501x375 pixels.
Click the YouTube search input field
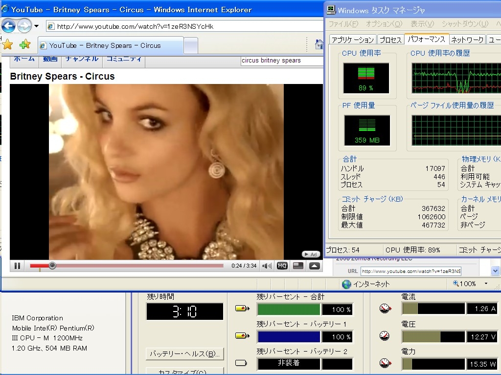(281, 61)
